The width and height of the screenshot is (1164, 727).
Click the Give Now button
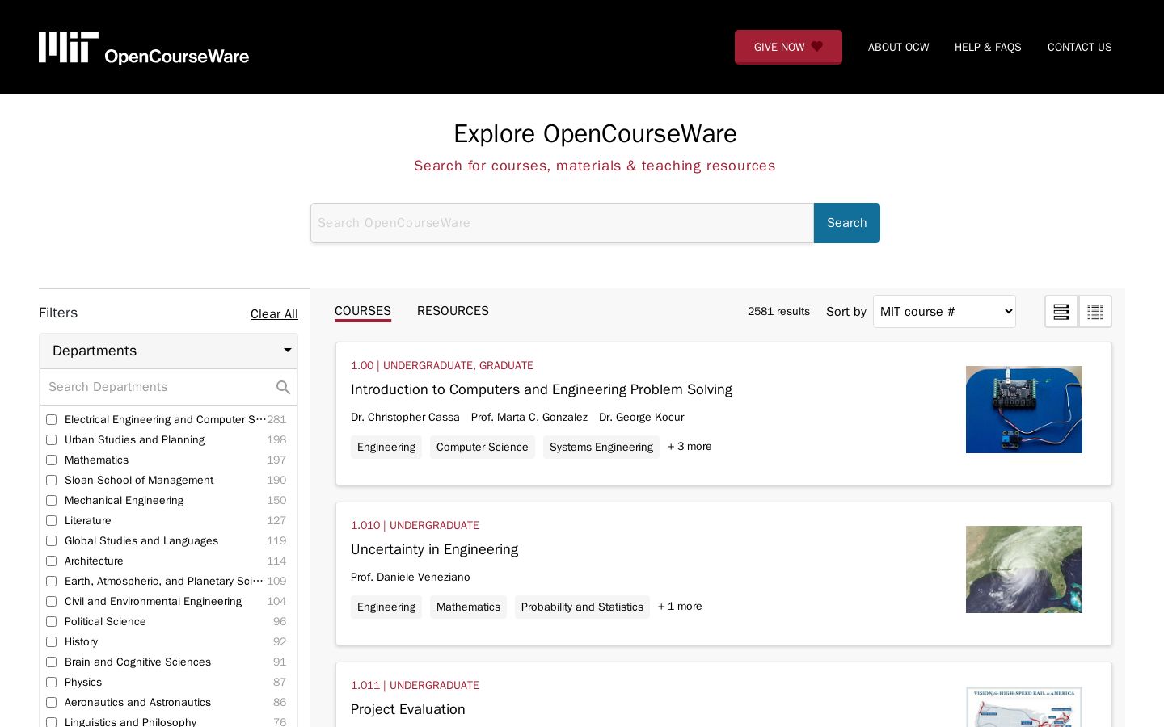[788, 47]
